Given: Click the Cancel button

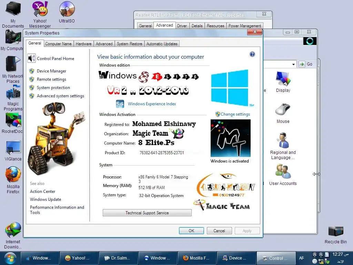Looking at the screenshot, I should tap(219, 231).
